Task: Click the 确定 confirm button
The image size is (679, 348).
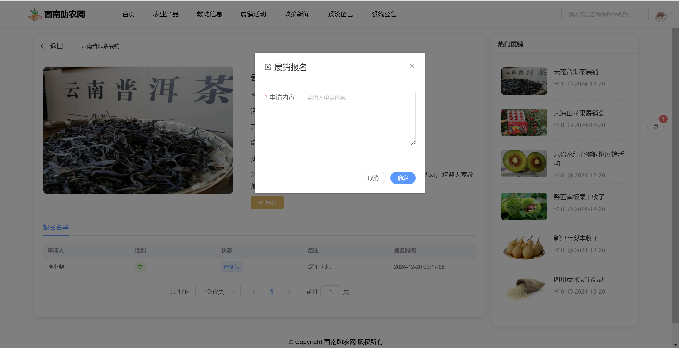Action: [403, 178]
